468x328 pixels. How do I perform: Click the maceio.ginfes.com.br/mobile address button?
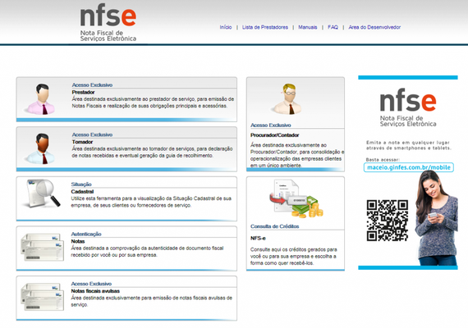click(409, 167)
